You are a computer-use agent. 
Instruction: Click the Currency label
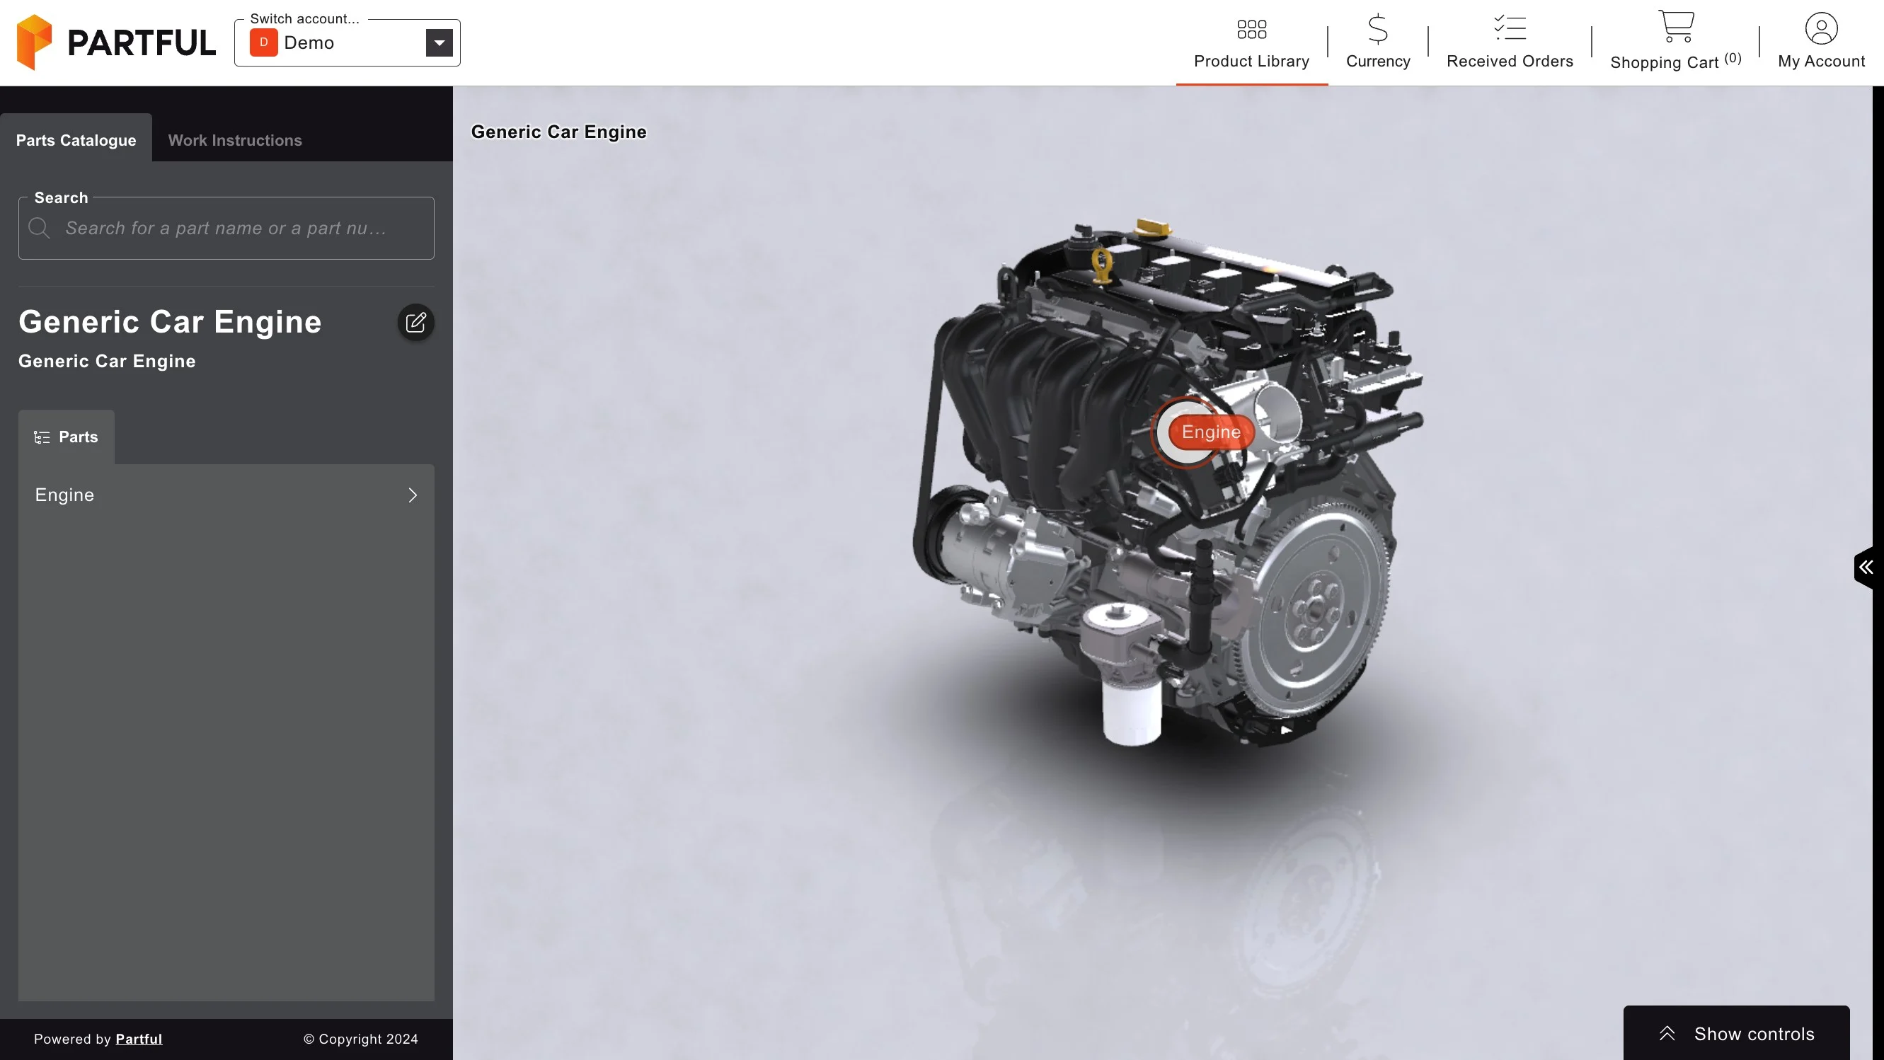(1378, 62)
